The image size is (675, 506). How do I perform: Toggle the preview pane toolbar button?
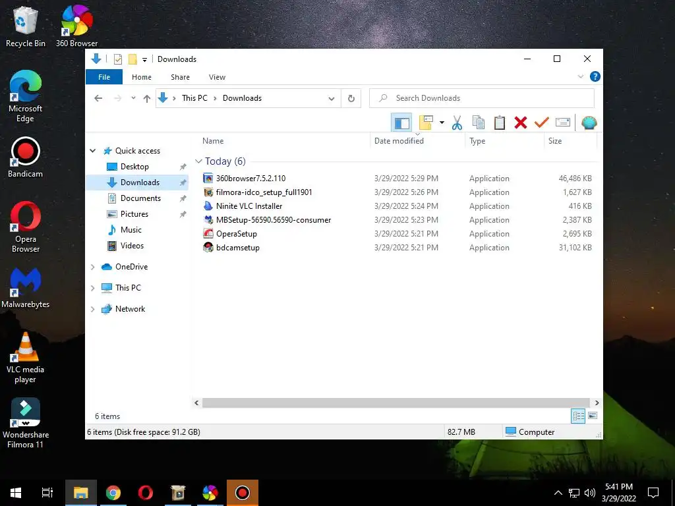[401, 123]
